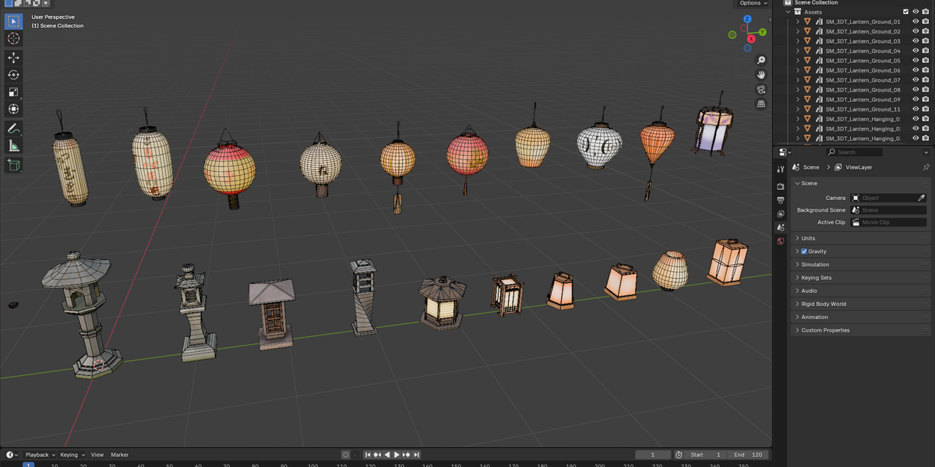Toggle camera view icon in viewport

(761, 89)
